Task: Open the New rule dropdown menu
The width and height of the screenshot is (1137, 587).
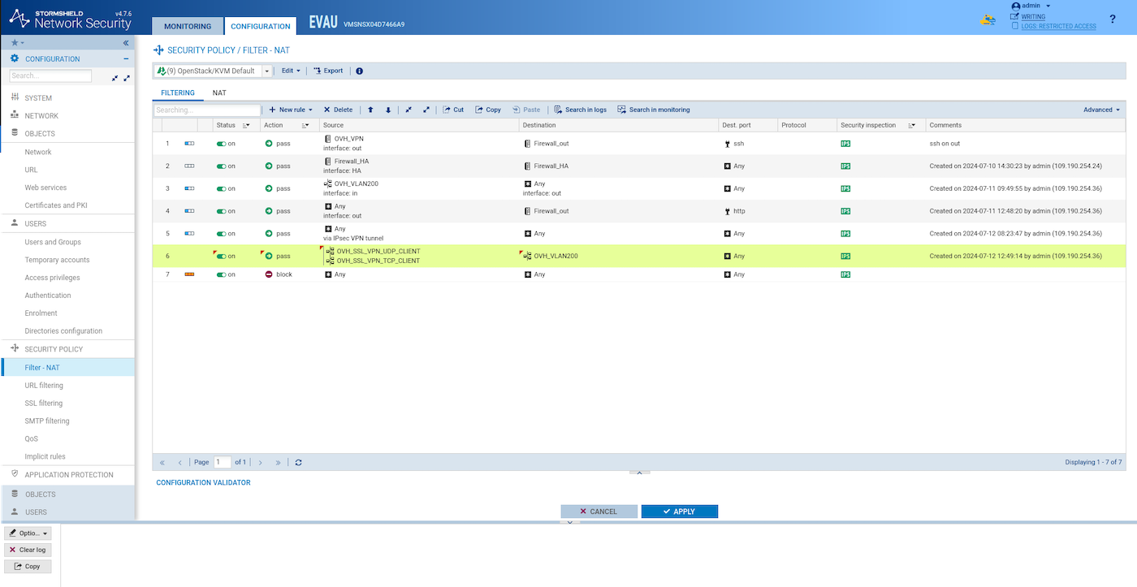Action: pos(291,110)
